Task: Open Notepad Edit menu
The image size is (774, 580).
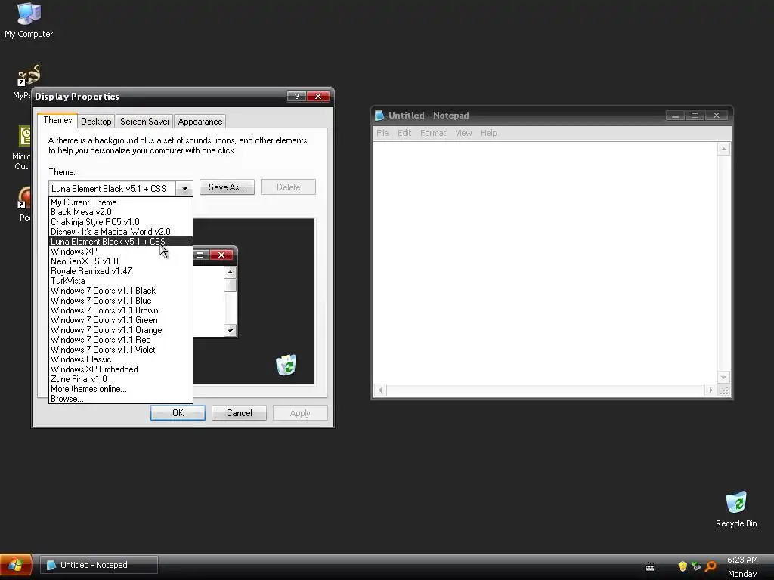Action: (x=404, y=133)
